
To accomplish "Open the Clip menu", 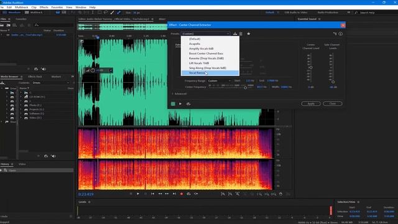I will pyautogui.click(x=34, y=7).
